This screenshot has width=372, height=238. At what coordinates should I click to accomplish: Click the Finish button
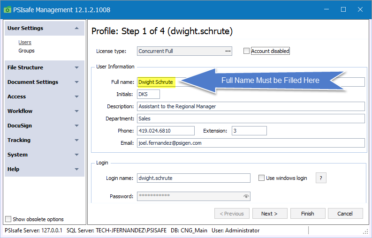click(308, 214)
